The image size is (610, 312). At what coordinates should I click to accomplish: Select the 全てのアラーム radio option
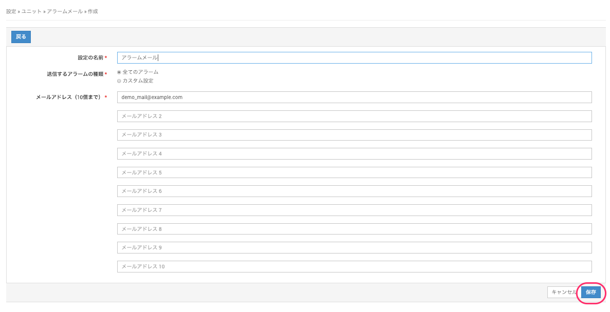click(x=119, y=72)
